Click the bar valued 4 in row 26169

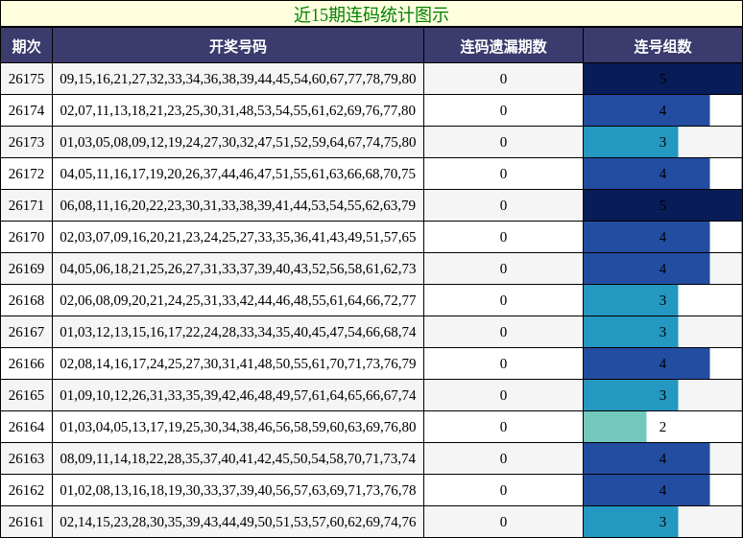click(x=647, y=269)
